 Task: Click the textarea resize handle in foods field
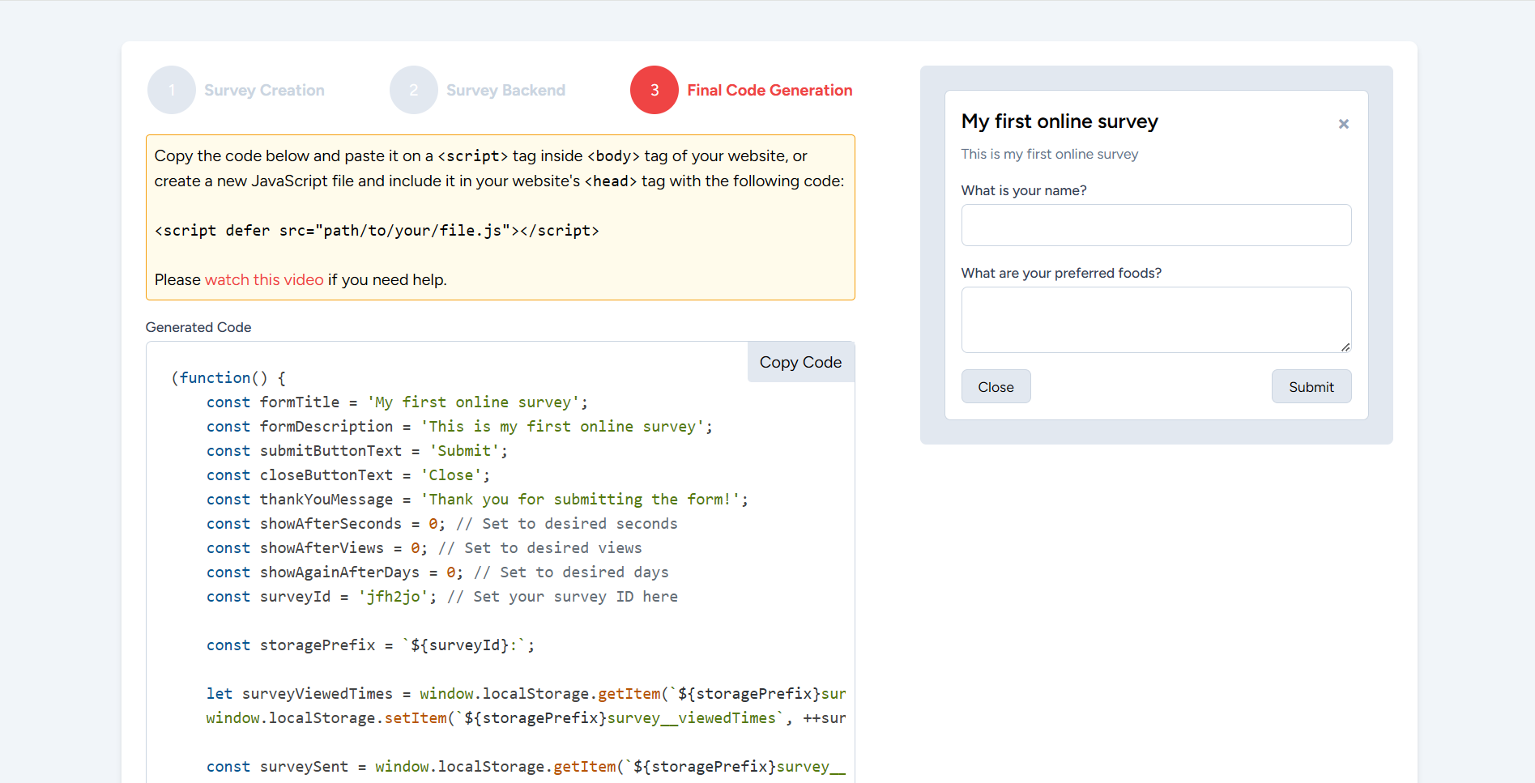(x=1345, y=347)
